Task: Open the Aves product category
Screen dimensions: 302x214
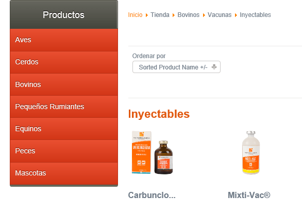Action: point(64,40)
